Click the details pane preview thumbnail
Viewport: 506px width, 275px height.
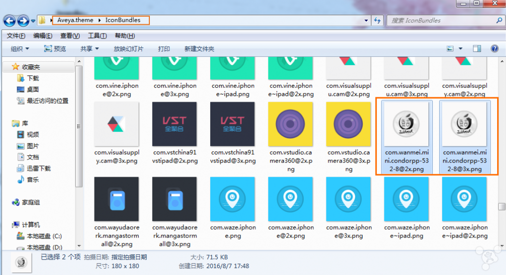tap(21, 262)
